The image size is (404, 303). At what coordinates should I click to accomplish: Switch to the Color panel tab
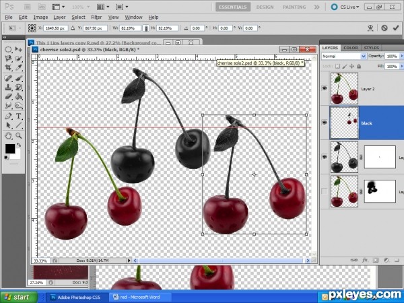pyautogui.click(x=350, y=48)
